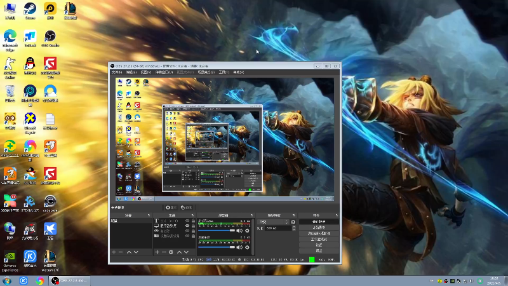Open the Windows Start button
The image size is (508, 286).
tap(7, 281)
